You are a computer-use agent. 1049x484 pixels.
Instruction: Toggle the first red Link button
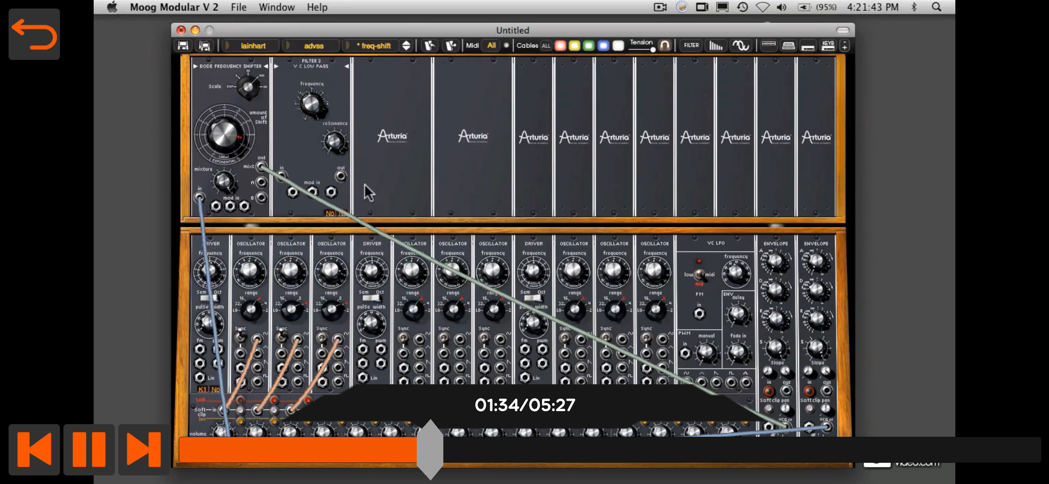pyautogui.click(x=240, y=400)
